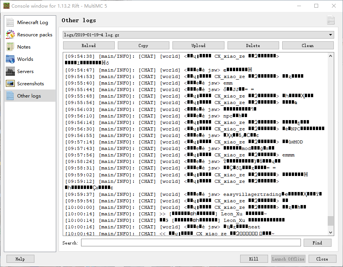Screen dimensions: 343x267
Task: Minimize the console window
Action: [x=299, y=6]
